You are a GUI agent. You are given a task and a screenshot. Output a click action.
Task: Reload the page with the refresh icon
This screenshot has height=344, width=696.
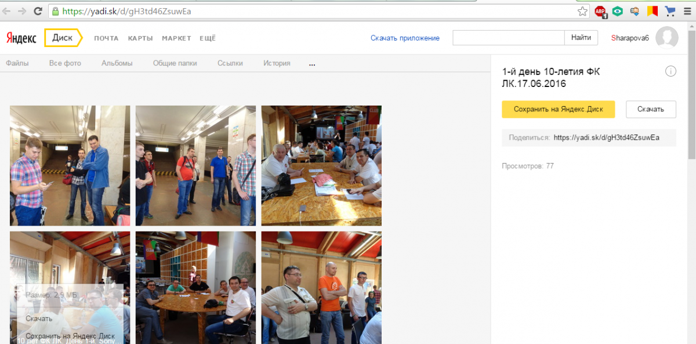38,11
